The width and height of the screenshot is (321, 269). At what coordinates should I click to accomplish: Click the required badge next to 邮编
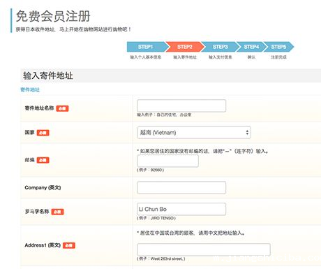coord(43,160)
